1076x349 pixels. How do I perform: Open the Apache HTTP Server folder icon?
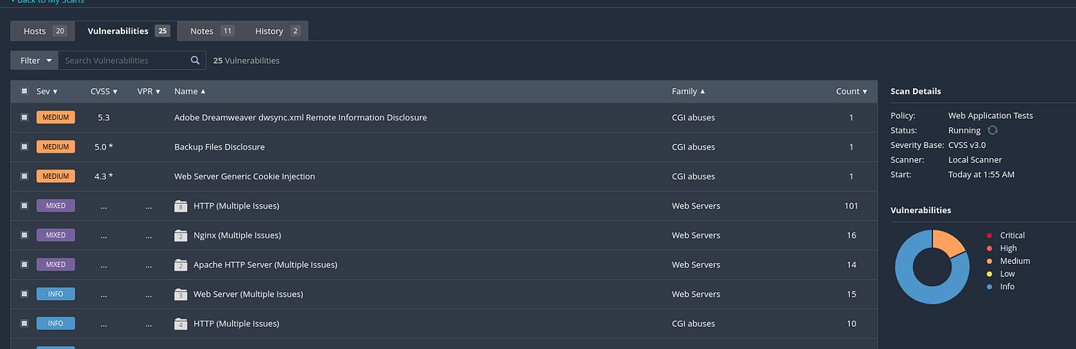181,265
